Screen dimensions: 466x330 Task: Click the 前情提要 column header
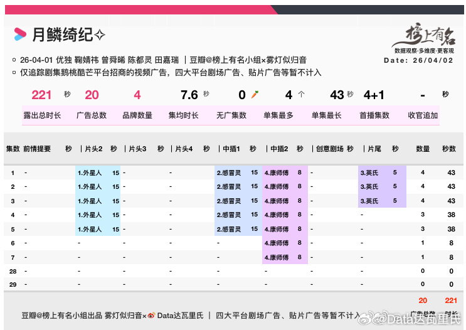pos(37,149)
